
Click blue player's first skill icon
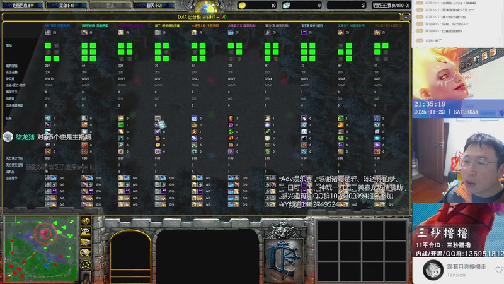48,118
